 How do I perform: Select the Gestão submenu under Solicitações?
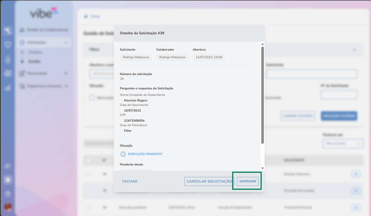point(34,61)
